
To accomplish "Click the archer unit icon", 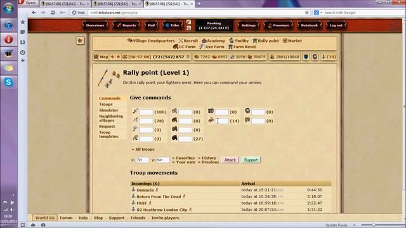I will click(x=135, y=138).
